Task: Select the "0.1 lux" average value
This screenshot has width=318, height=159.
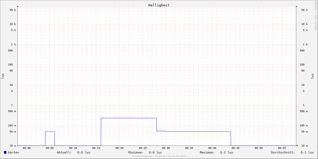Action: pos(307,152)
